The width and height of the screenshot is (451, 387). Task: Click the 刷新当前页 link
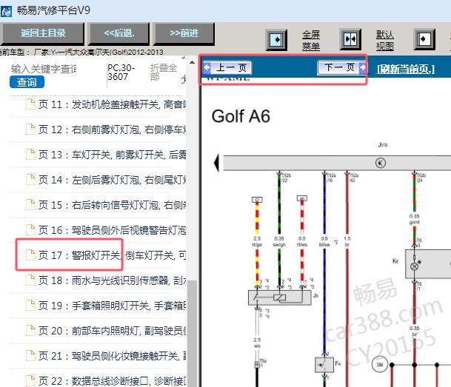[405, 69]
